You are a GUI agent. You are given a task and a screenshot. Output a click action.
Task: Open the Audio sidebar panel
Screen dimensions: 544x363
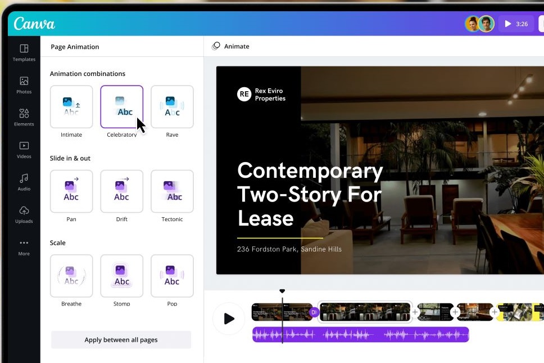click(x=24, y=182)
